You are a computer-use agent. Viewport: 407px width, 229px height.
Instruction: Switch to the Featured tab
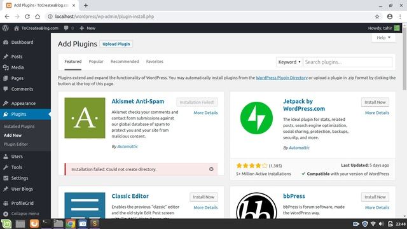click(x=73, y=62)
